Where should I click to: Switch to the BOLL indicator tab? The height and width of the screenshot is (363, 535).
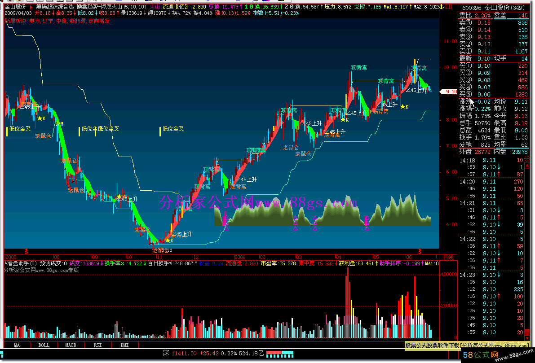(44, 345)
